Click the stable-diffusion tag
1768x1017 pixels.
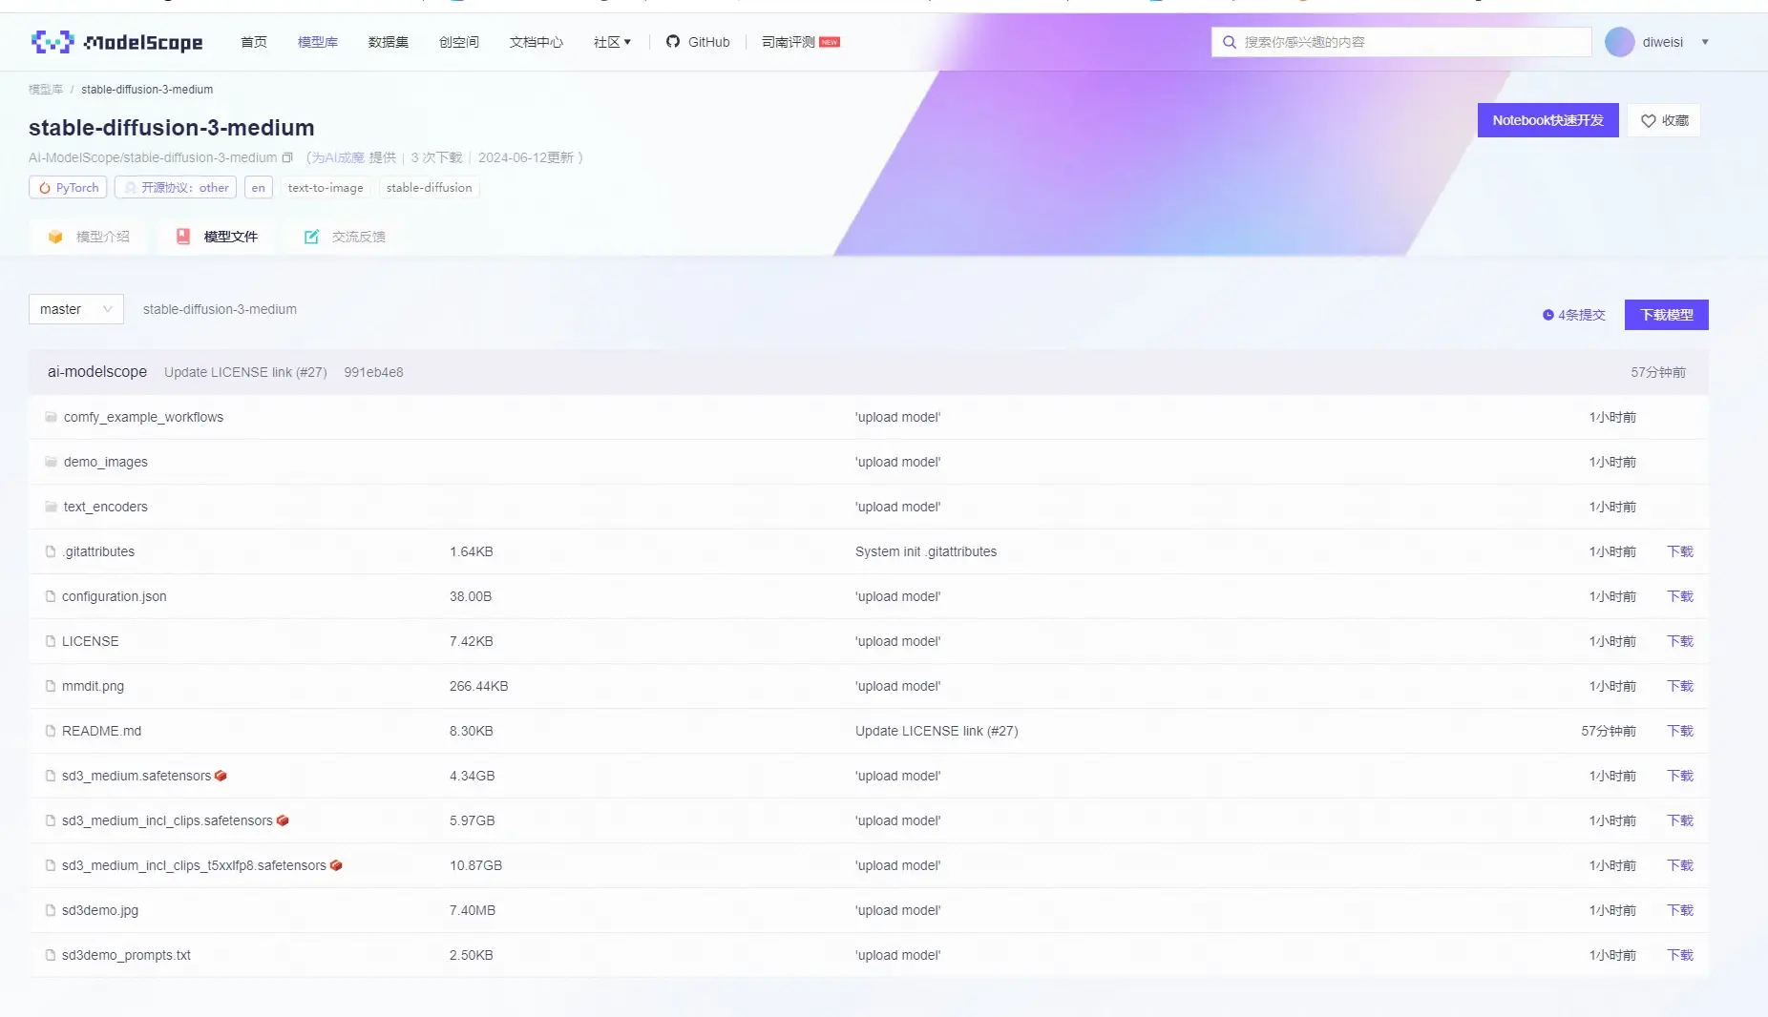tap(429, 188)
